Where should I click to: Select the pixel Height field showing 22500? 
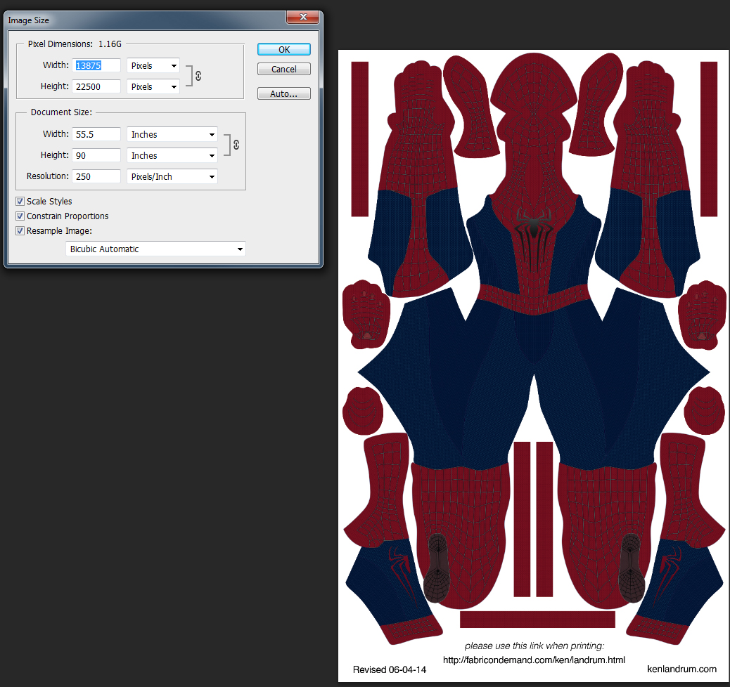click(96, 86)
